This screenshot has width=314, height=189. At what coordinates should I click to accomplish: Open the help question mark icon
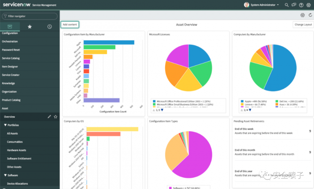coord(301,5)
